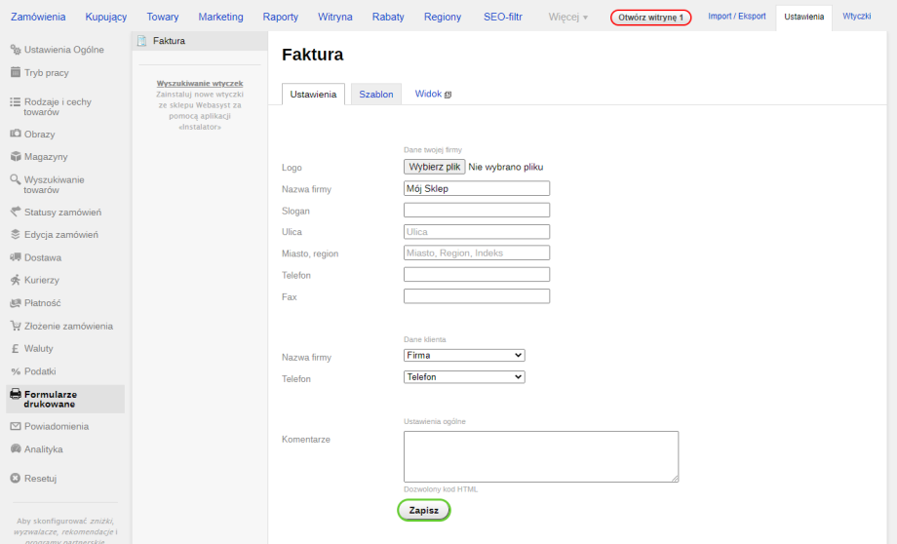
Task: Expand the Więcej menu in top navigation
Action: (568, 18)
